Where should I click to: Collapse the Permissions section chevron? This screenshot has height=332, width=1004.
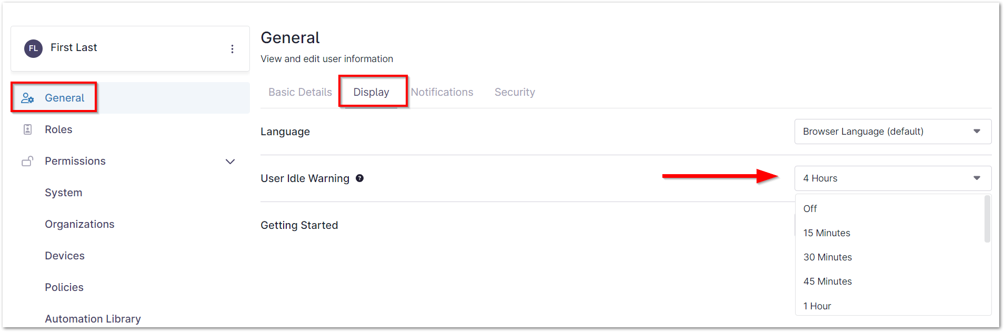point(230,162)
